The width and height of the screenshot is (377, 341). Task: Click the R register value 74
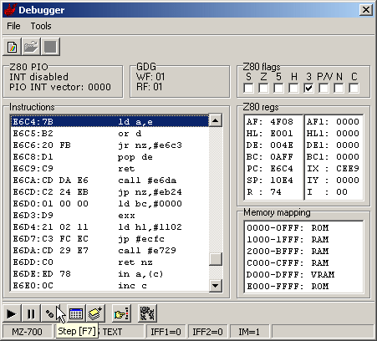(276, 192)
